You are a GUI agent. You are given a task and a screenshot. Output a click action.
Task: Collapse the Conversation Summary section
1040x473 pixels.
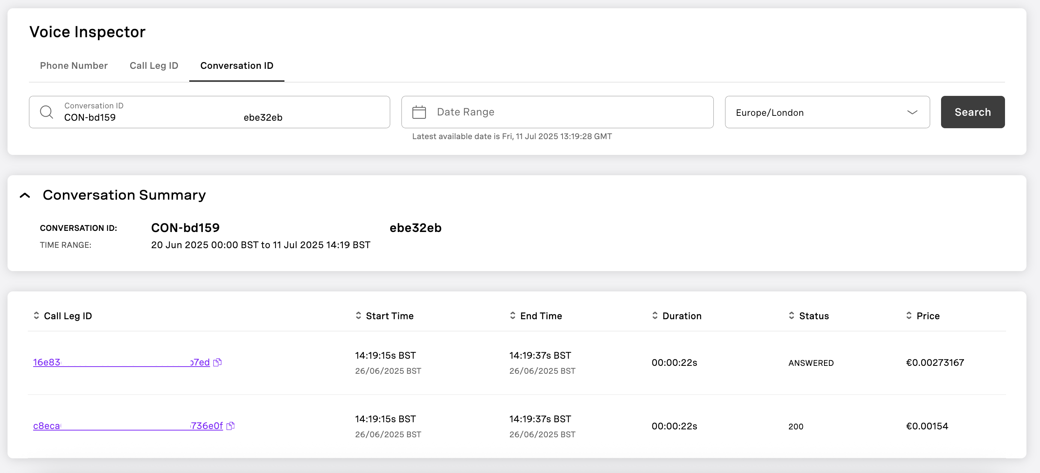(25, 196)
